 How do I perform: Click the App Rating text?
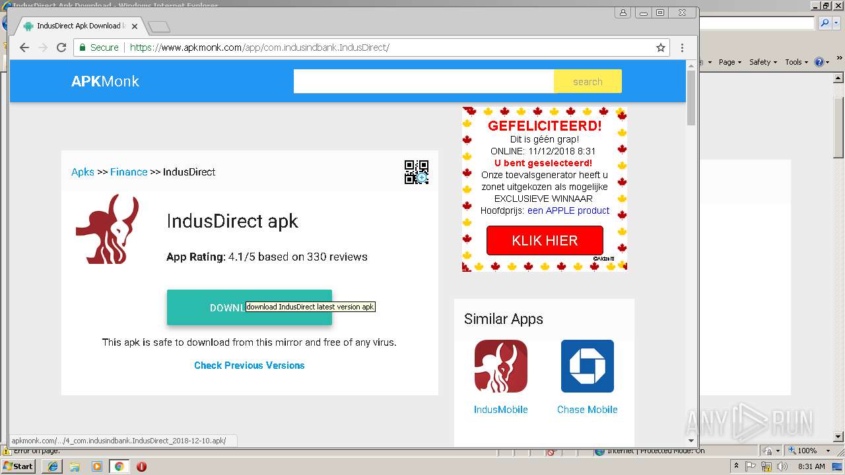pyautogui.click(x=267, y=257)
